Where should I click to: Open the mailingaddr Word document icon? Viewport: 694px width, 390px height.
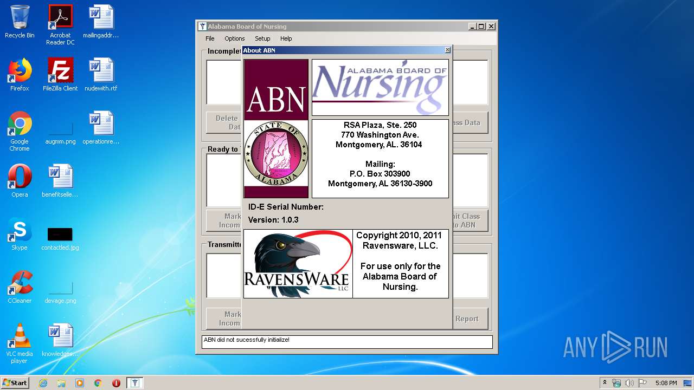101,22
